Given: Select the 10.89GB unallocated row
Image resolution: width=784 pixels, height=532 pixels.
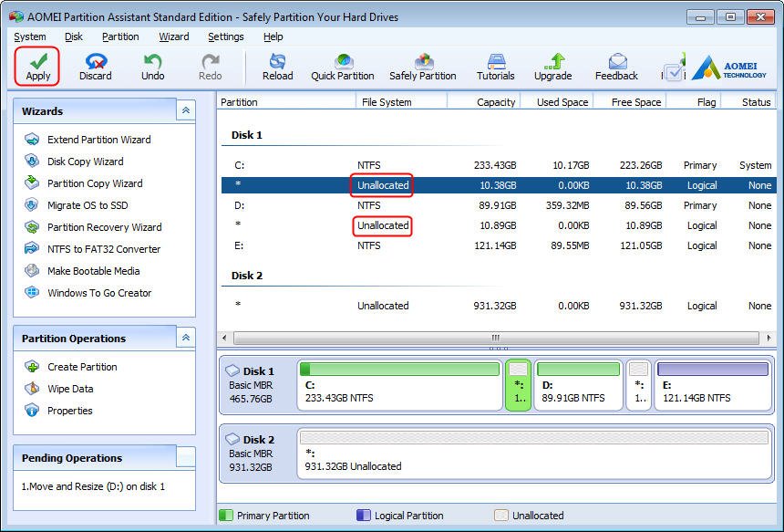Looking at the screenshot, I should coord(499,225).
